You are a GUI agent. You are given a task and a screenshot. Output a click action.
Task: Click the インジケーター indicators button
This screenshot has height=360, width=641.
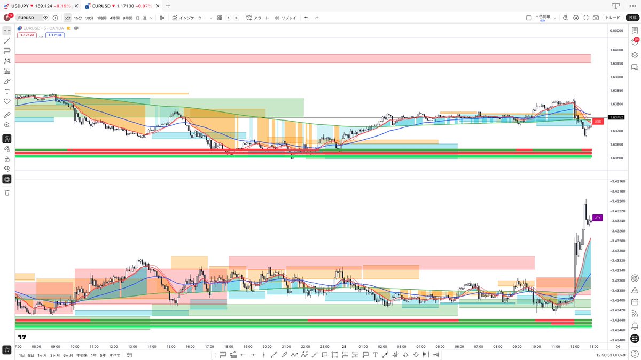pos(189,18)
